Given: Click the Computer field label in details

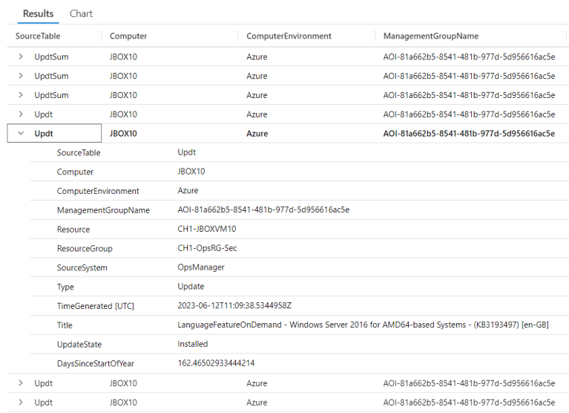Looking at the screenshot, I should (75, 172).
